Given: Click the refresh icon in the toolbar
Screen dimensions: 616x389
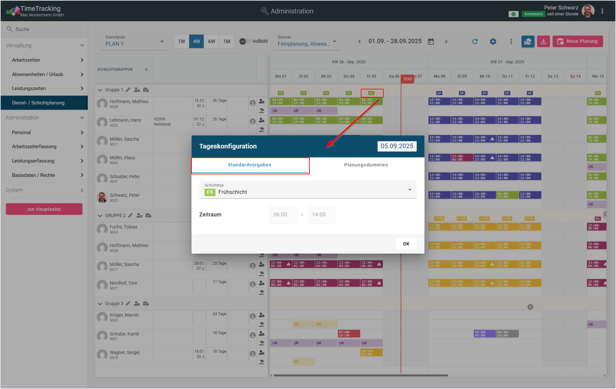Looking at the screenshot, I should pos(475,41).
